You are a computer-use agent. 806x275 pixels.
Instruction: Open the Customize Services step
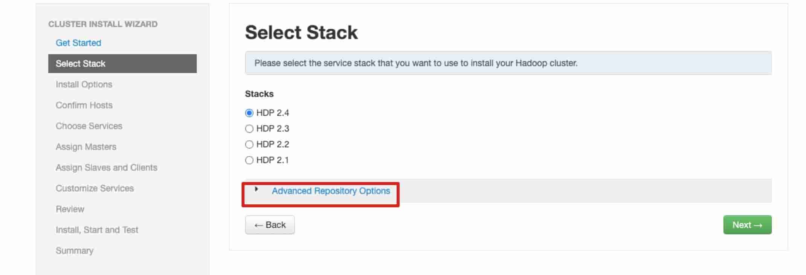coord(95,188)
